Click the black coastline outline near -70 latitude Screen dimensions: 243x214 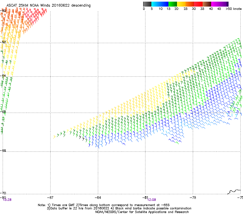(x=234, y=192)
